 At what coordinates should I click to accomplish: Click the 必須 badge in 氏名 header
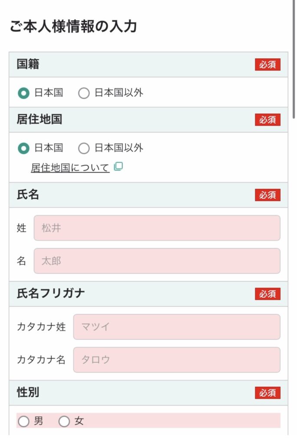tap(267, 195)
